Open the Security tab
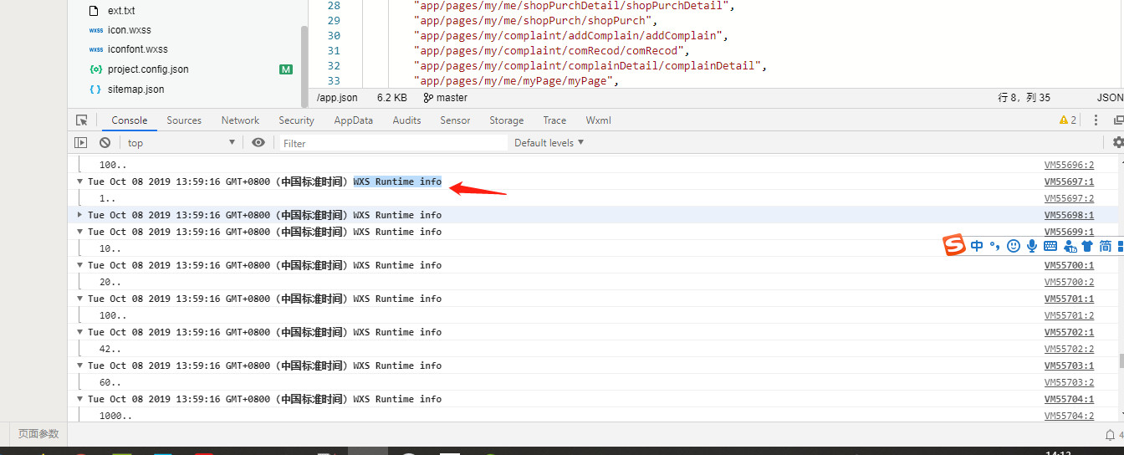The height and width of the screenshot is (455, 1124). point(296,120)
